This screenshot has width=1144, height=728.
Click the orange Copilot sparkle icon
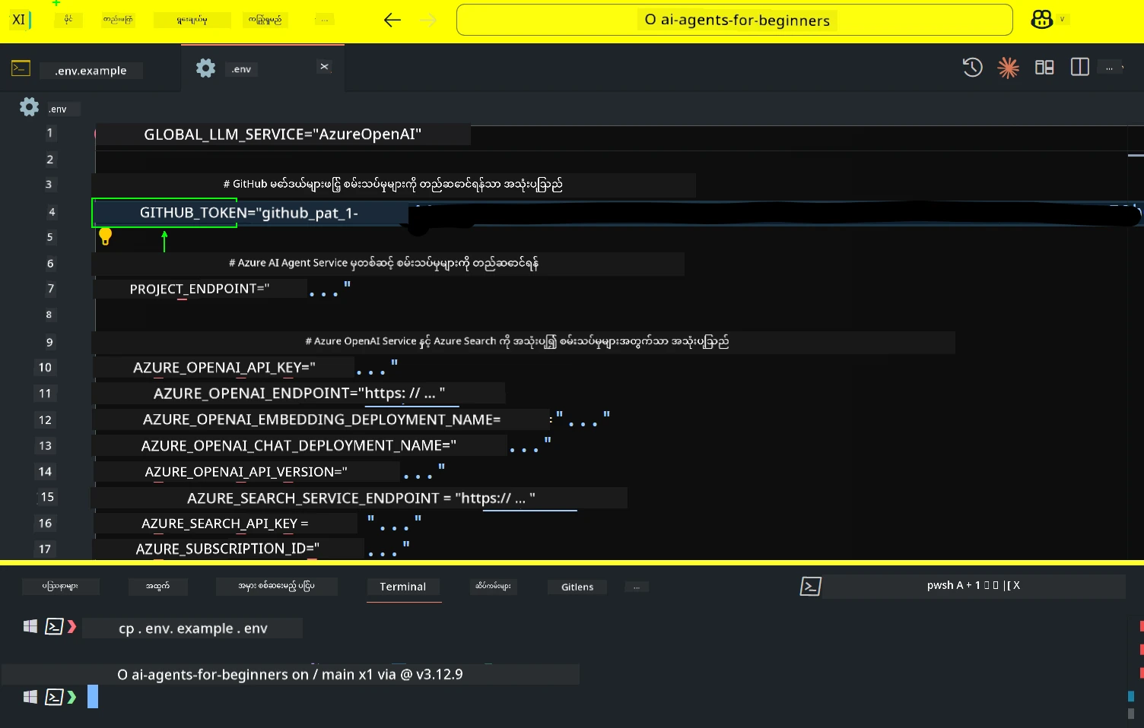[x=1008, y=68]
